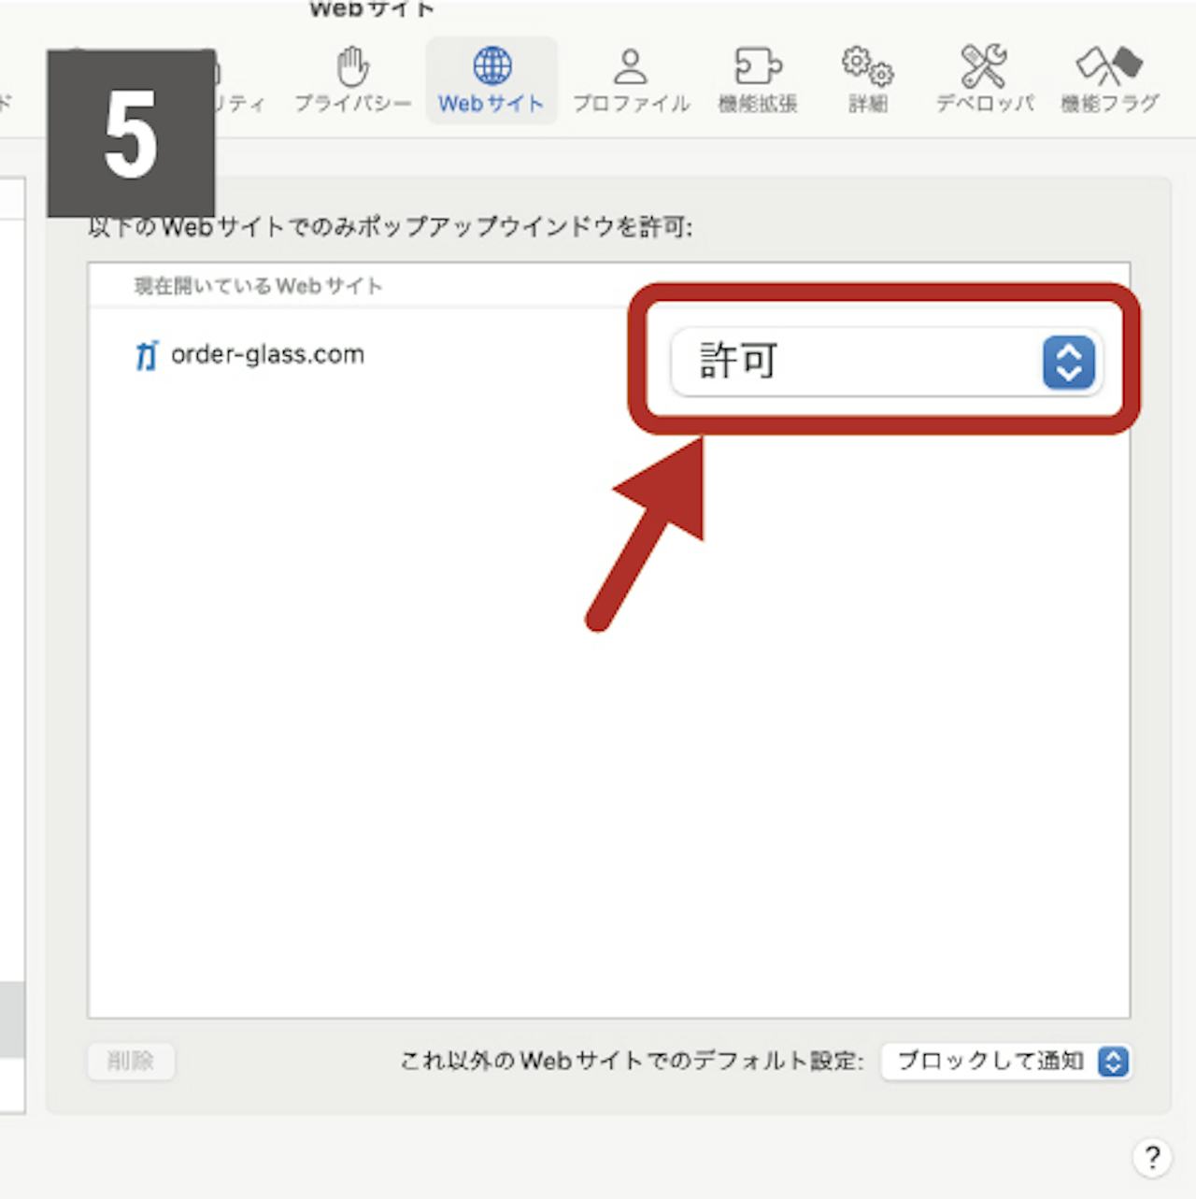
Task: Click the Webサイト globe icon
Action: 491,65
